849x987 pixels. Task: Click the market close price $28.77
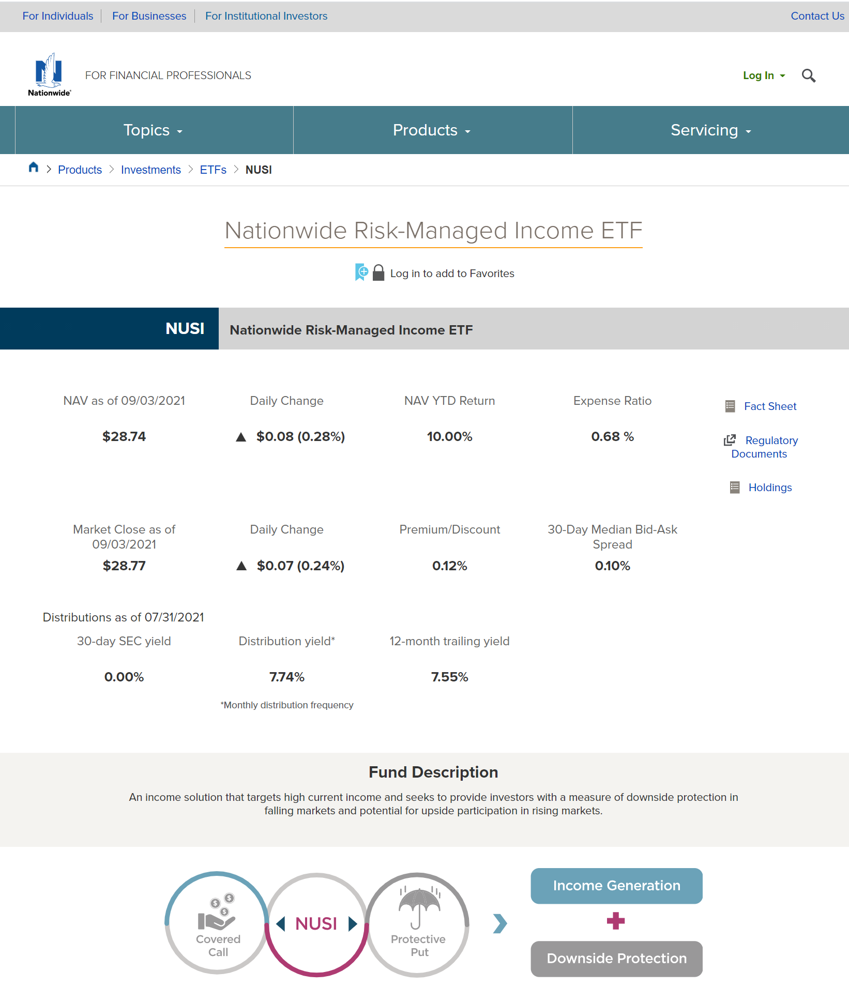coord(124,566)
